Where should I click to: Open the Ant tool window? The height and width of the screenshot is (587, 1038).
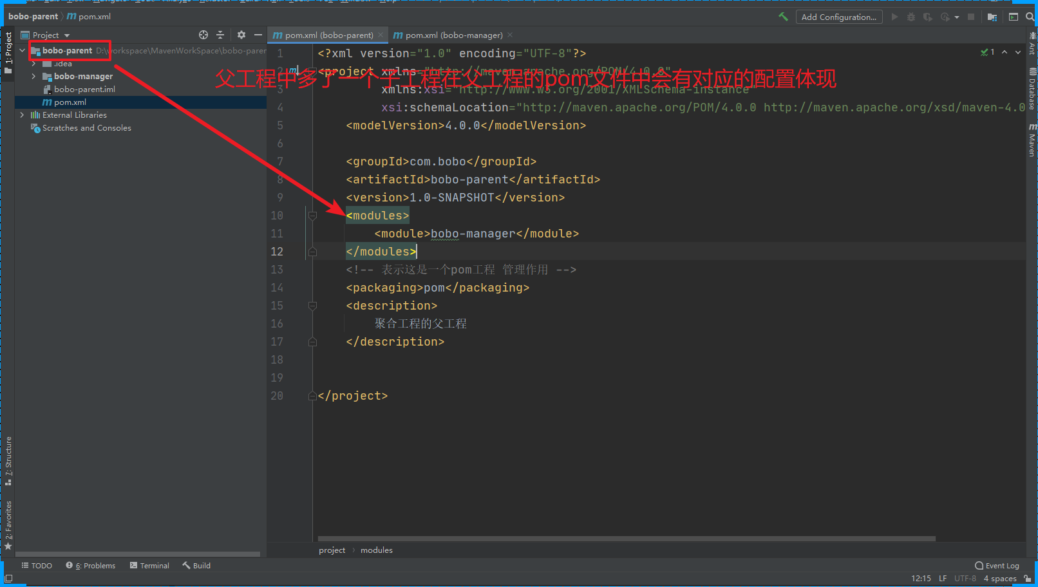pos(1032,43)
